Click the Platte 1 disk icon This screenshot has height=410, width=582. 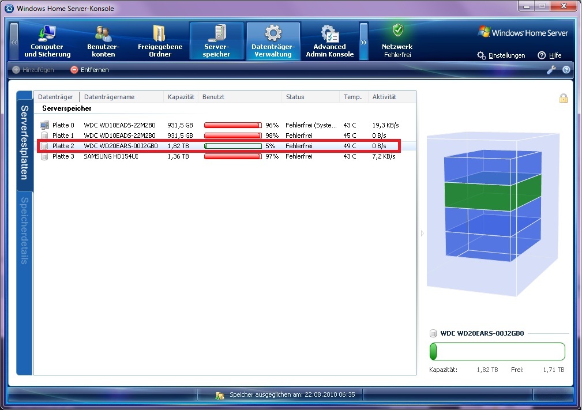pyautogui.click(x=44, y=136)
